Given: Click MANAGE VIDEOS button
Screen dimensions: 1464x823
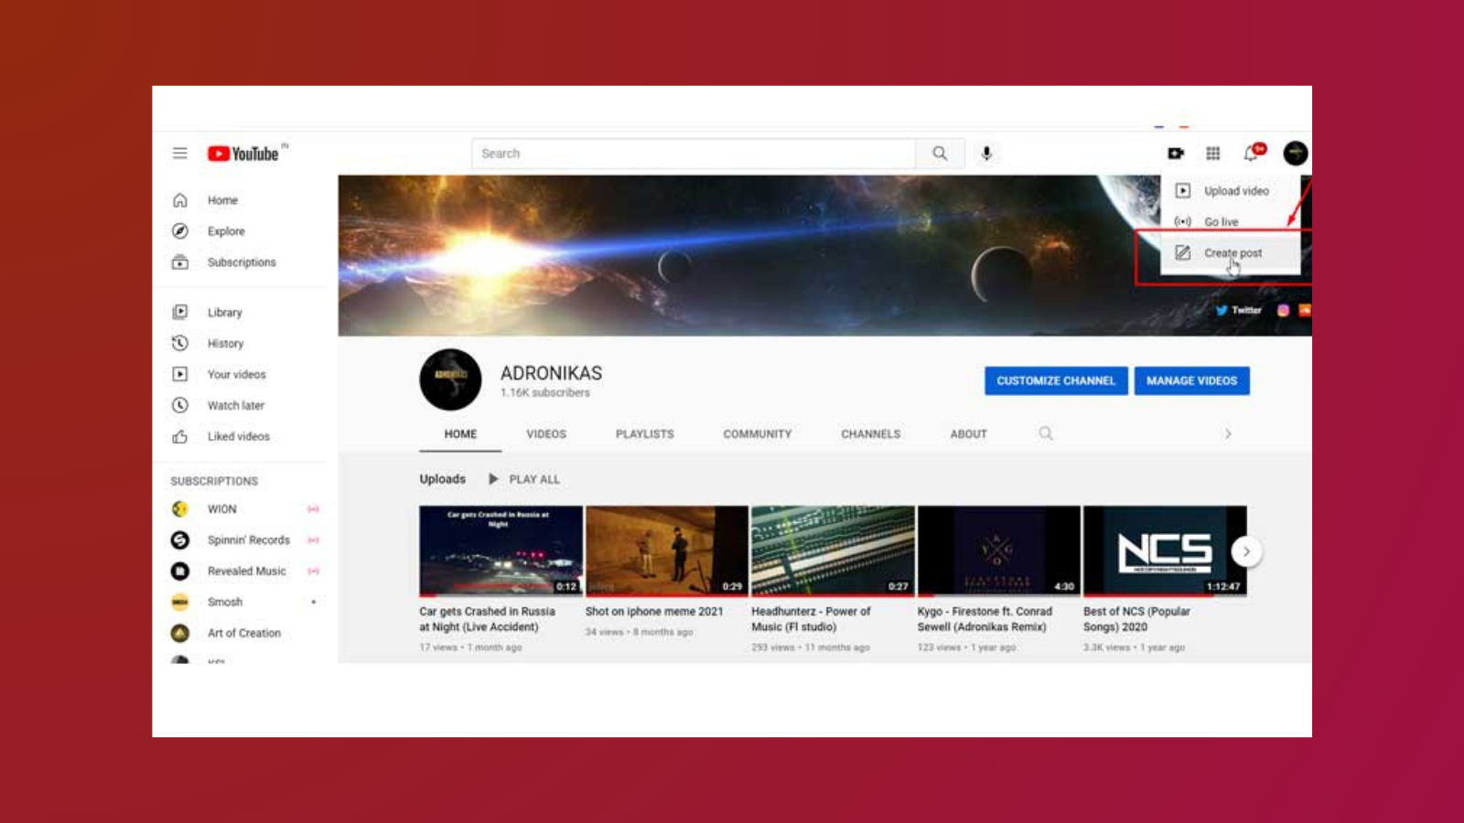Looking at the screenshot, I should point(1191,381).
